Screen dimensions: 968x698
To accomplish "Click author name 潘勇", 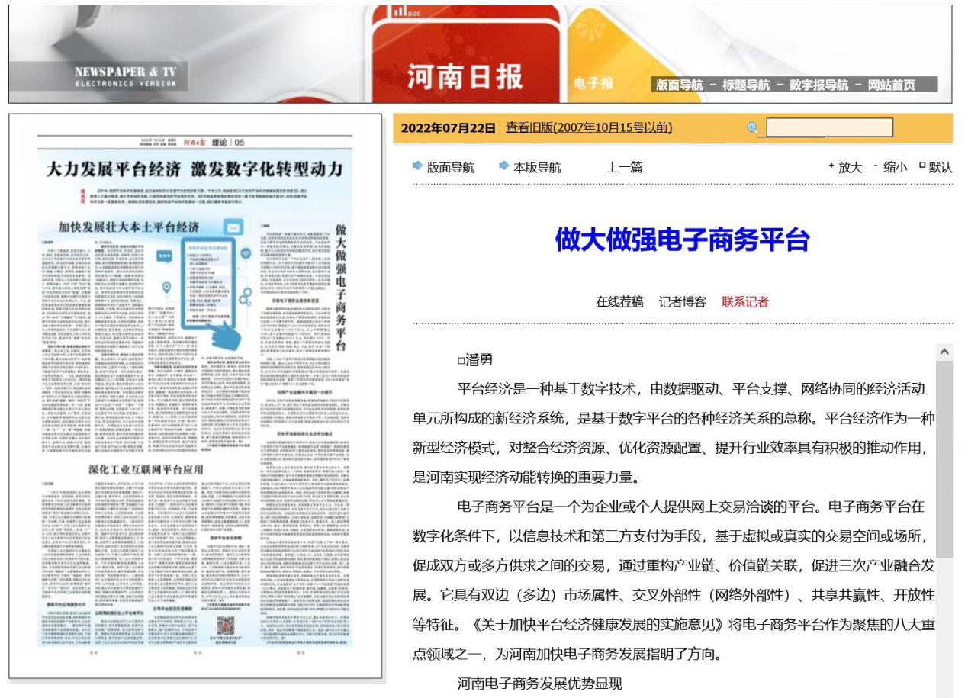I will click(x=479, y=361).
